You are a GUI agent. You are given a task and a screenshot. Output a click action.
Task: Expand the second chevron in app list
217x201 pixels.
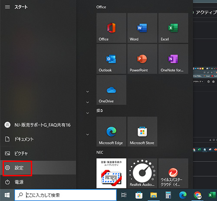pos(88,102)
